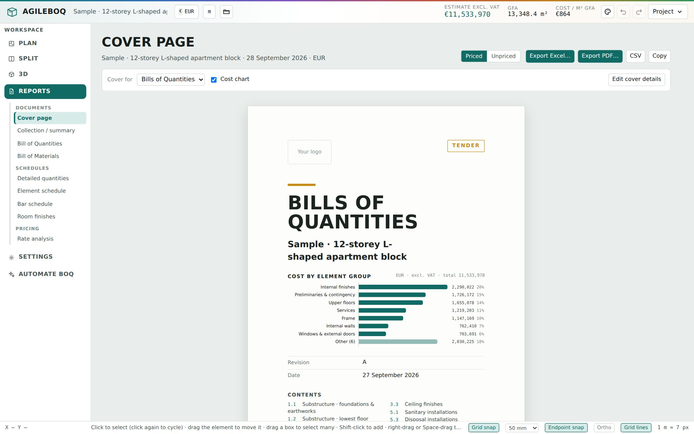Click the project name field in top bar

tap(120, 12)
